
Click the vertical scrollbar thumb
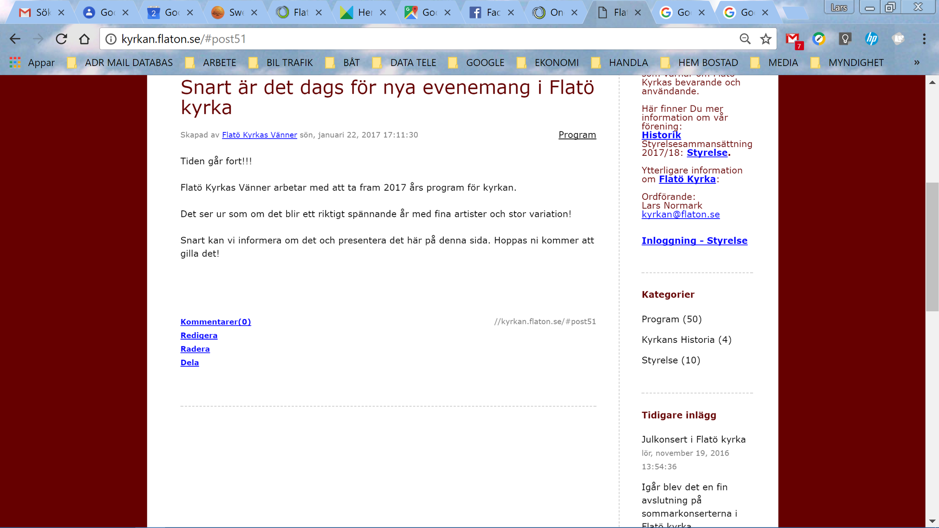[x=932, y=247]
